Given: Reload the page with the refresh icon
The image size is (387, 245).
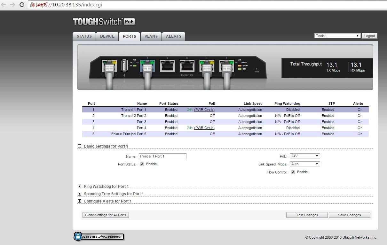Looking at the screenshot, I should point(22,5).
